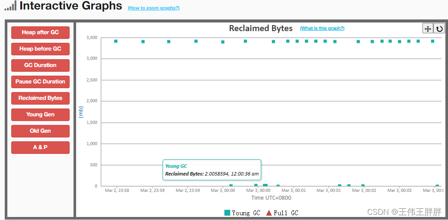This screenshot has width=448, height=220.
Task: Click the (mb) y-axis unit label
Action: 81,112
